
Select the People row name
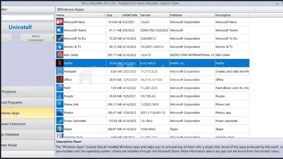pyautogui.click(x=69, y=96)
